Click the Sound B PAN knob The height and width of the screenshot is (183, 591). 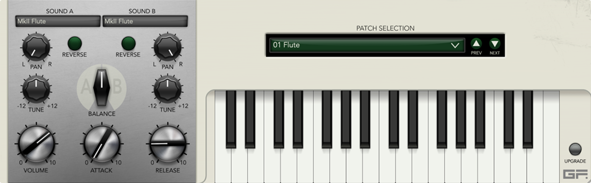[x=167, y=48]
